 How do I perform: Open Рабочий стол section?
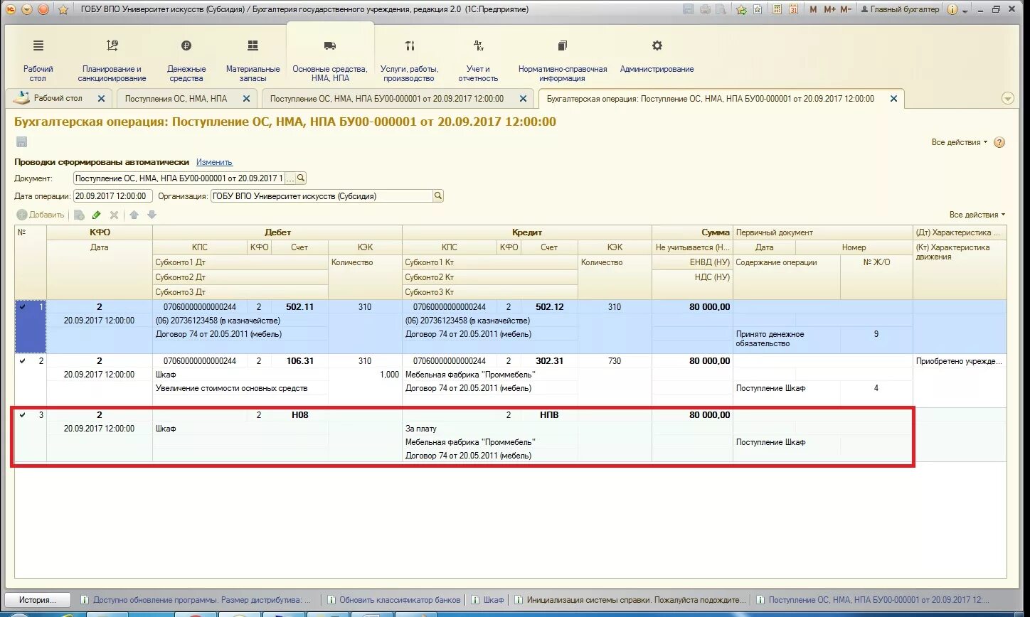pyautogui.click(x=38, y=60)
